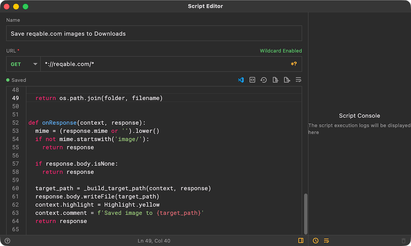Open script in VS Code
411x246 pixels.
241,80
